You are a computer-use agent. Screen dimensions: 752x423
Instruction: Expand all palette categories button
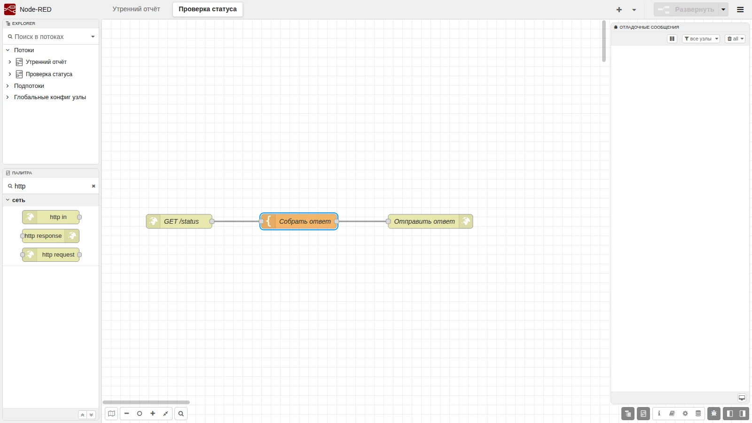[x=91, y=415]
